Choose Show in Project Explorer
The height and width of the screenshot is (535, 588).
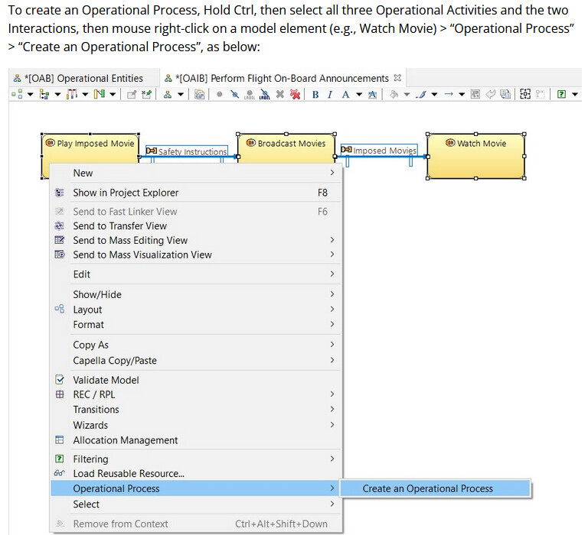[126, 193]
